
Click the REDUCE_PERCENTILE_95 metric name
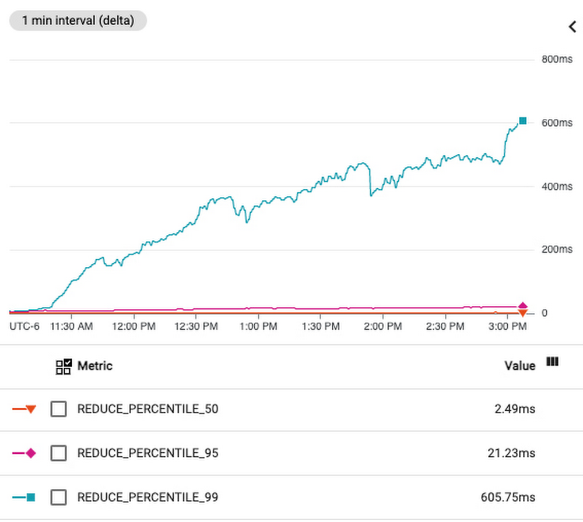[x=147, y=453]
